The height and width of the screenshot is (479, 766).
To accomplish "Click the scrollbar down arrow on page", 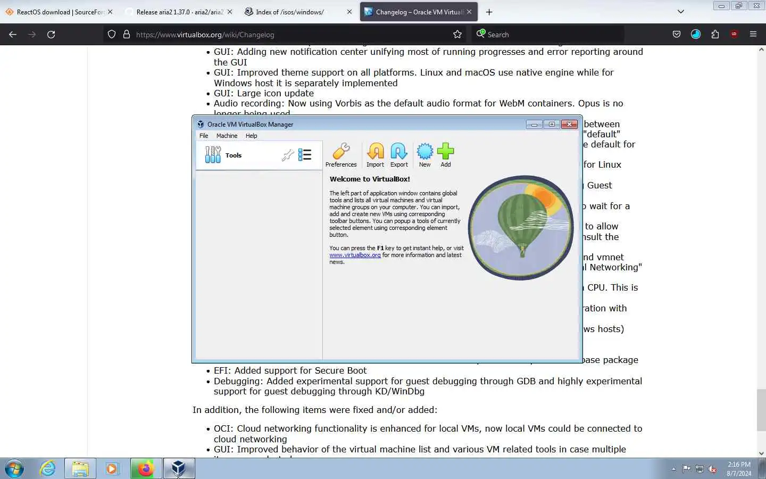I will [761, 453].
